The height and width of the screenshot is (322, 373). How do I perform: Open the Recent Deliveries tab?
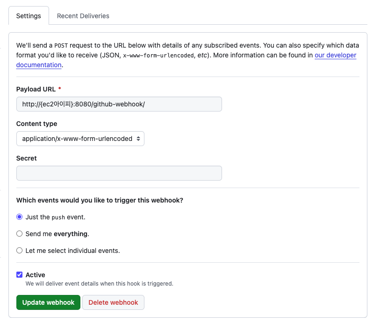[83, 16]
